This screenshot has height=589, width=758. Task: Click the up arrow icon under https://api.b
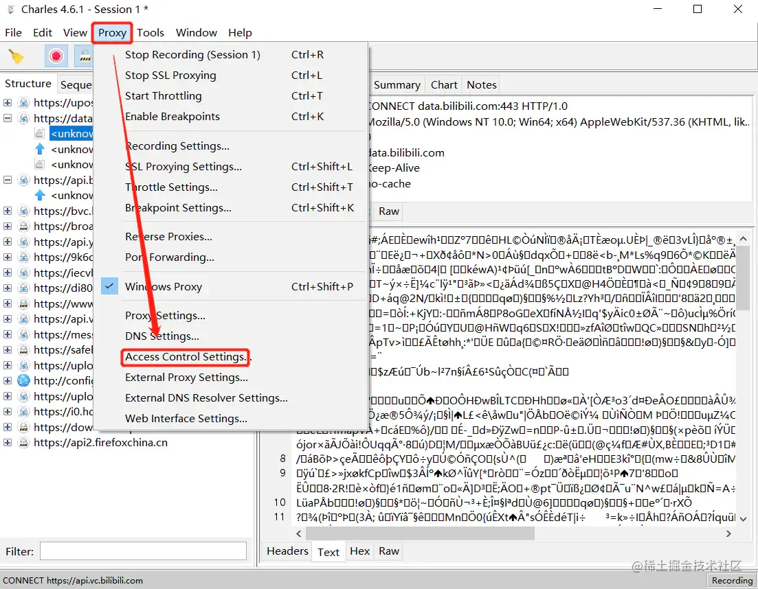(40, 195)
